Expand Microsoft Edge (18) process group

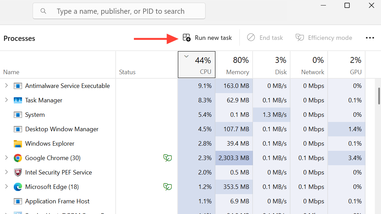(x=6, y=187)
